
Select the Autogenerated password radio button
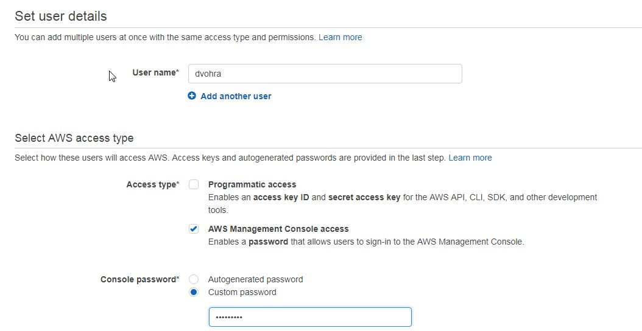click(x=194, y=279)
